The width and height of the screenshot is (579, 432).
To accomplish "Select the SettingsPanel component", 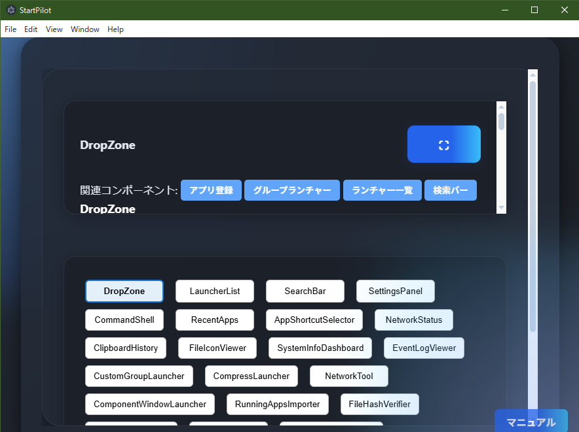I will (x=395, y=291).
